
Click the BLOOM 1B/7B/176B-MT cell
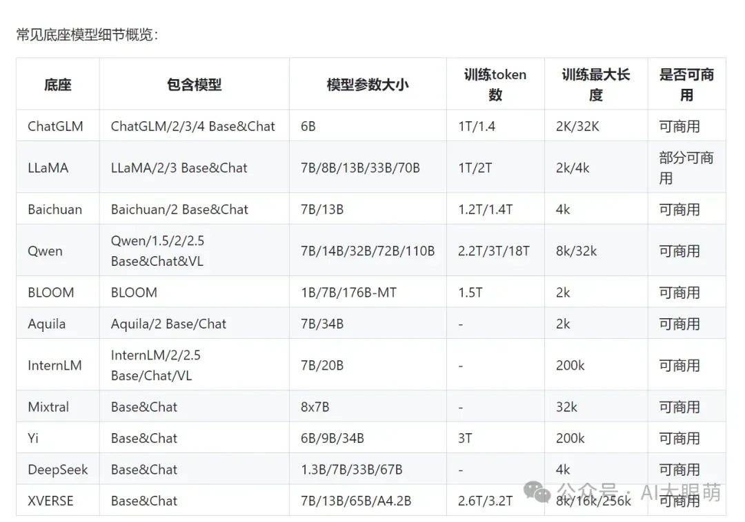coord(368,292)
